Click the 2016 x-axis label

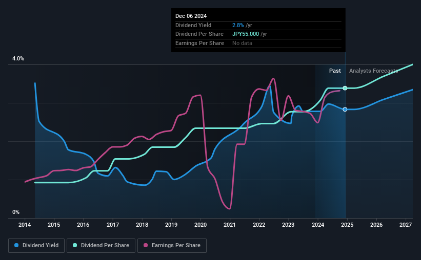83,225
